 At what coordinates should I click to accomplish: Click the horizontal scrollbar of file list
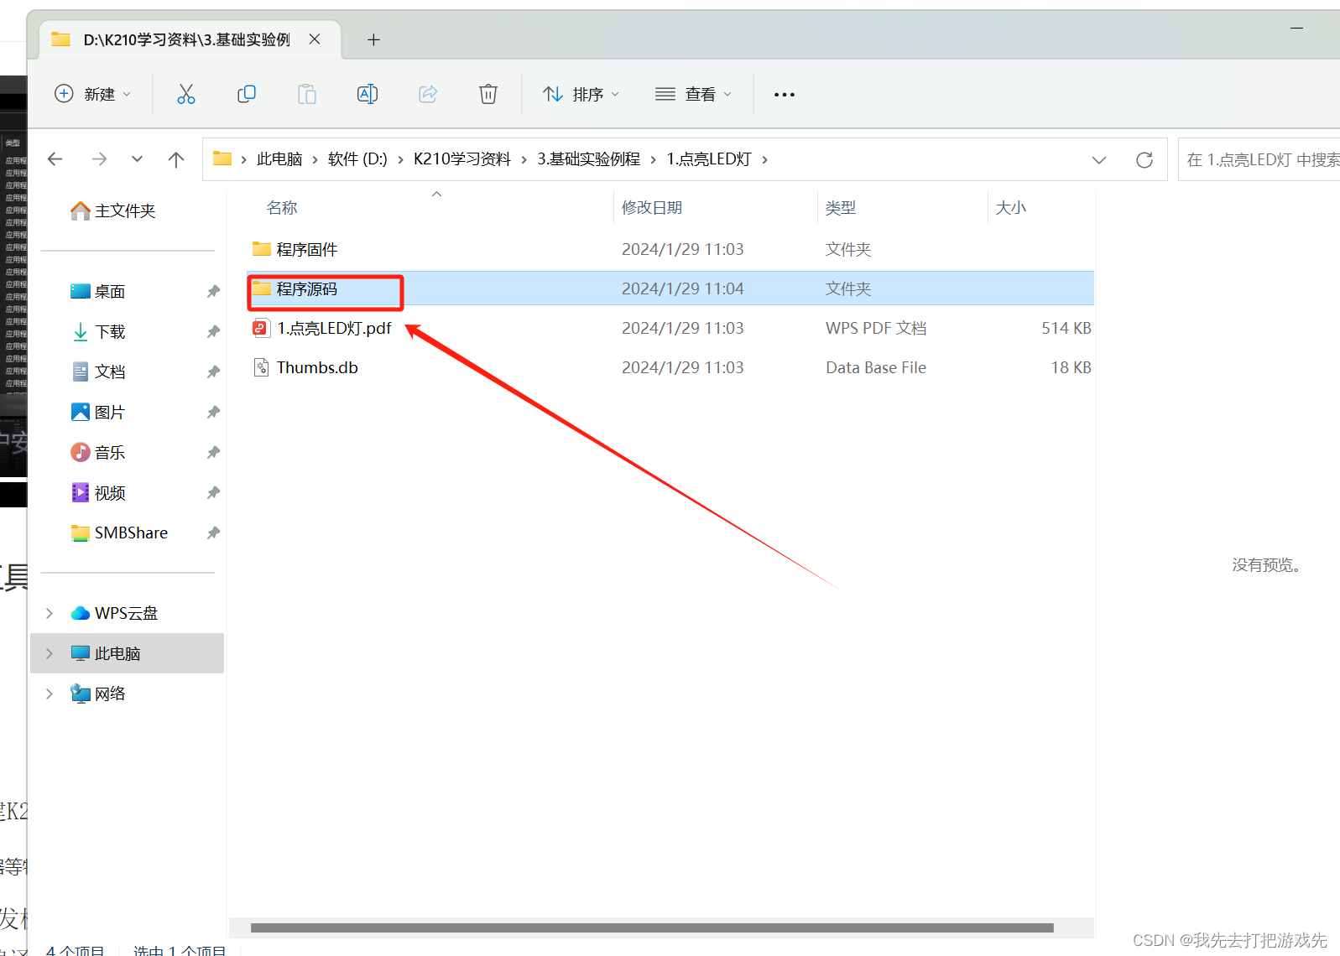coord(652,927)
